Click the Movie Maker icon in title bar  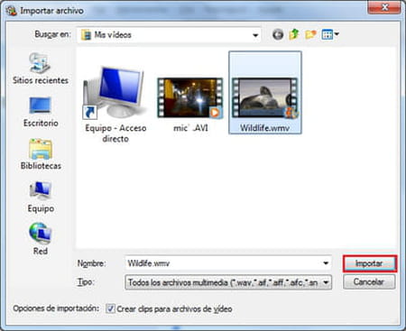12,11
